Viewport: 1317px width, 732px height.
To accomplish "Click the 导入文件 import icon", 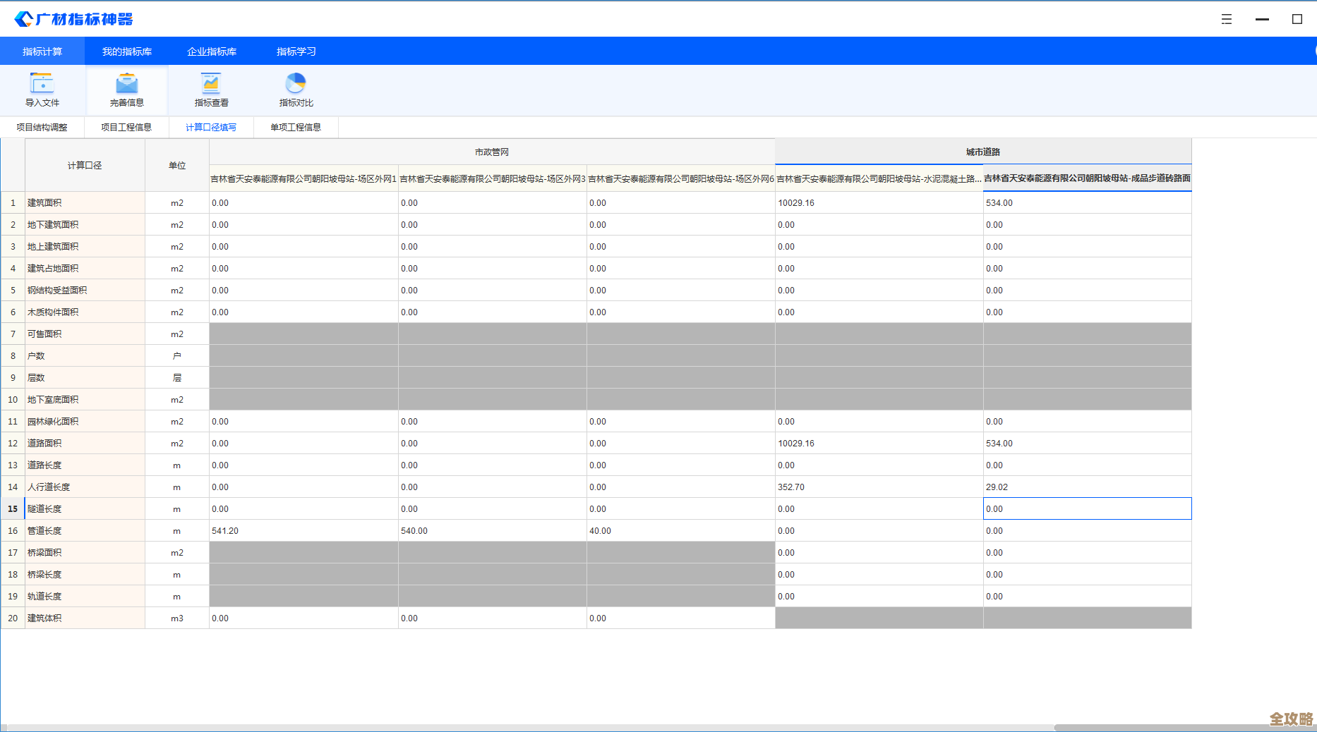I will pyautogui.click(x=42, y=84).
